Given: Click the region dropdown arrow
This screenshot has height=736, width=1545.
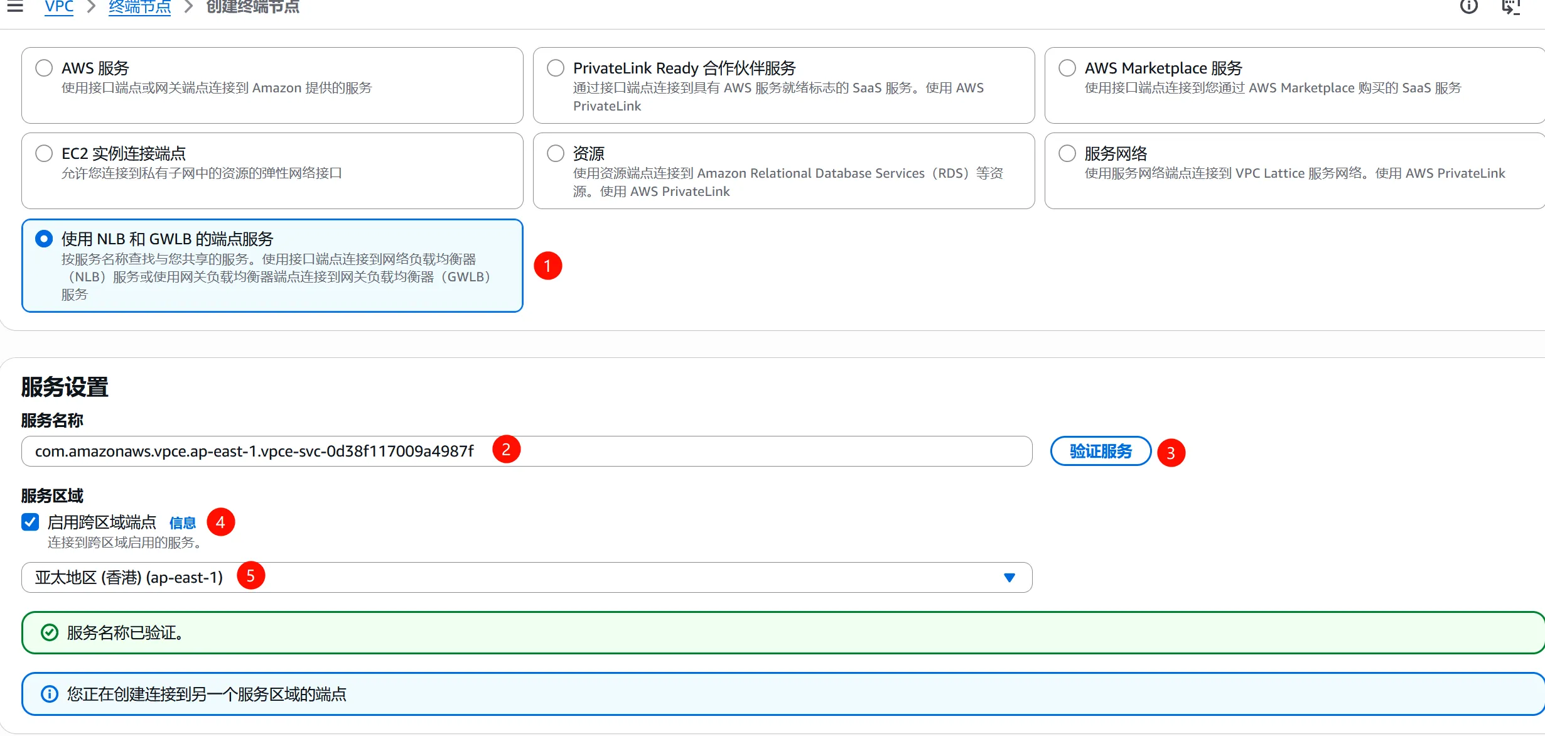Looking at the screenshot, I should pos(1009,577).
